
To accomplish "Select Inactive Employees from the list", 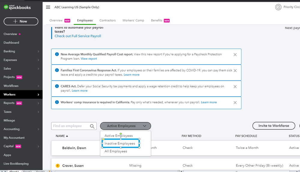I will coord(120,143).
